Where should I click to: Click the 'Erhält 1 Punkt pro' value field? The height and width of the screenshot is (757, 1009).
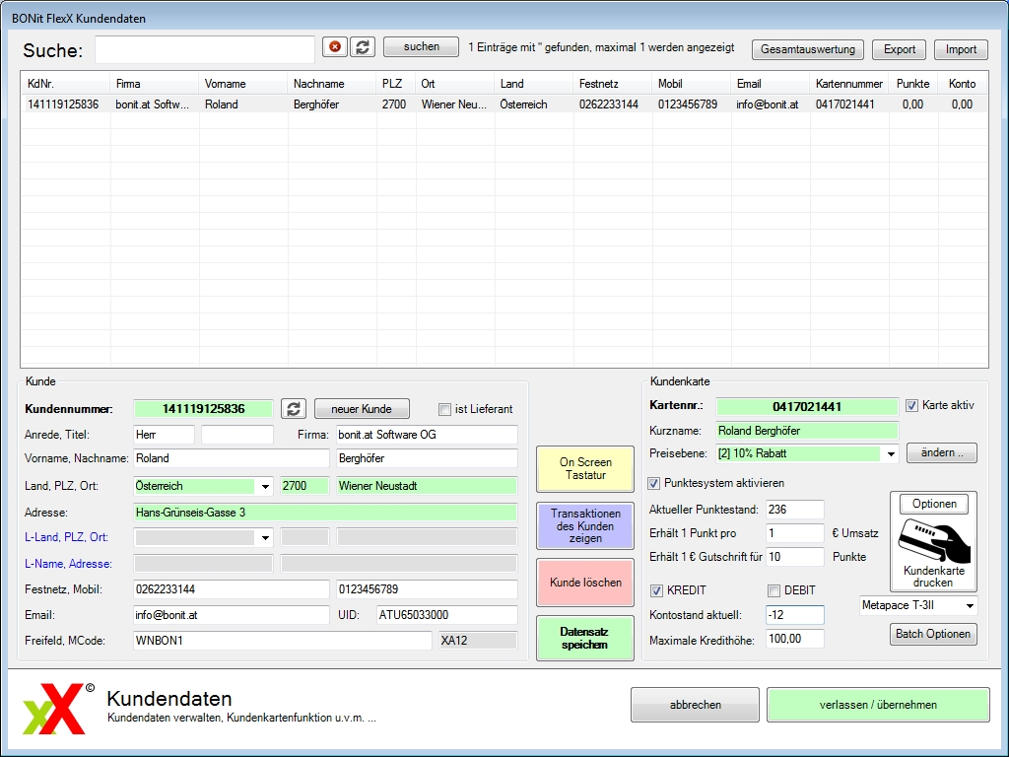[795, 533]
